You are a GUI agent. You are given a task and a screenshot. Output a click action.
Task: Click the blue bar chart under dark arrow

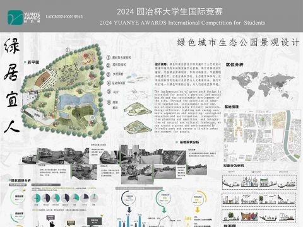tap(131, 221)
